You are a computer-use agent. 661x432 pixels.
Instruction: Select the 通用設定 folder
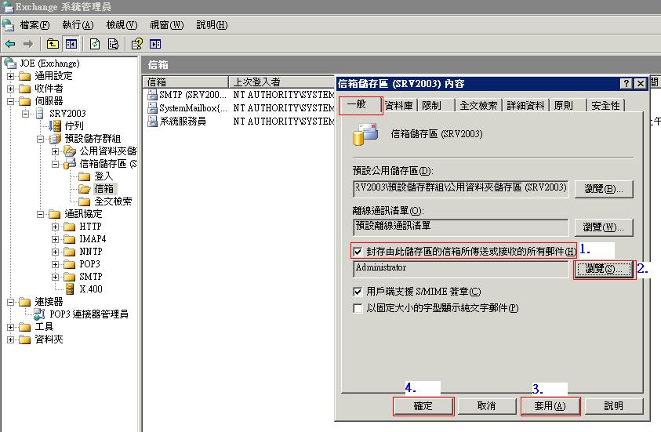[53, 76]
